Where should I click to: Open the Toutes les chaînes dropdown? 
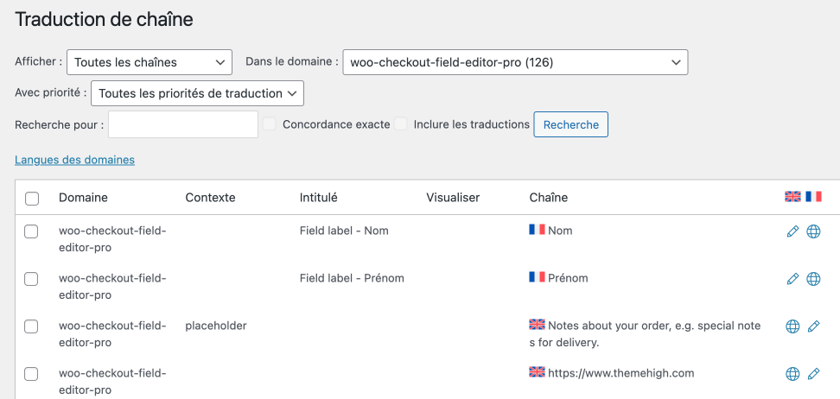point(150,62)
